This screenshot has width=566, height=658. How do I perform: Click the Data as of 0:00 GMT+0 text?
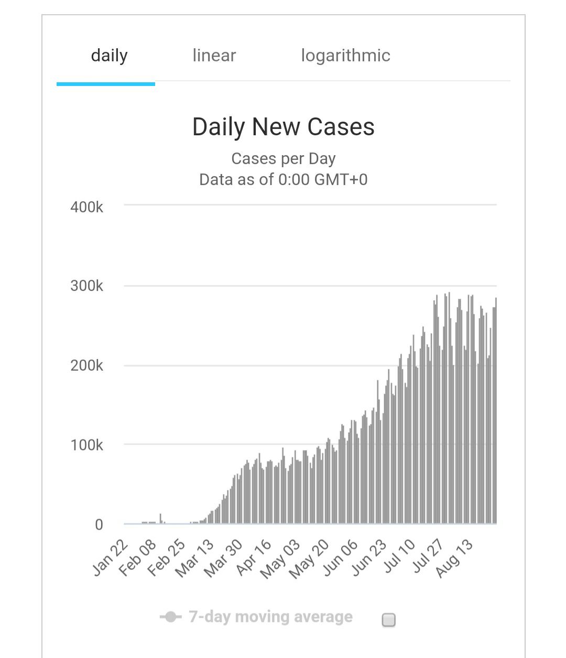pos(283,179)
